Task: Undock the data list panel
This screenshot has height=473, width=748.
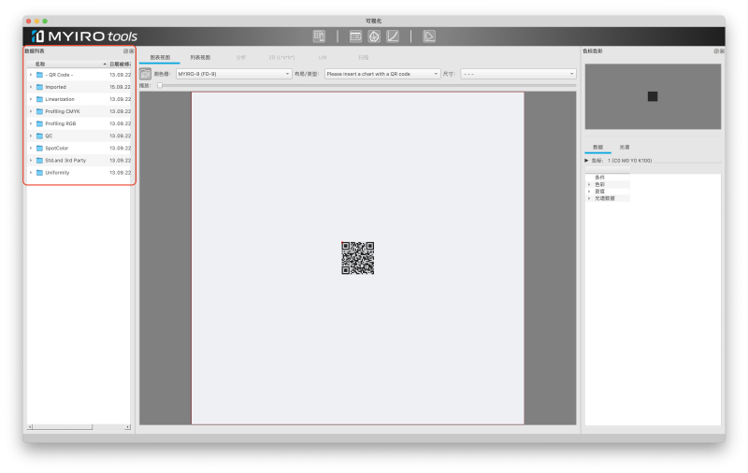Action: click(x=125, y=51)
